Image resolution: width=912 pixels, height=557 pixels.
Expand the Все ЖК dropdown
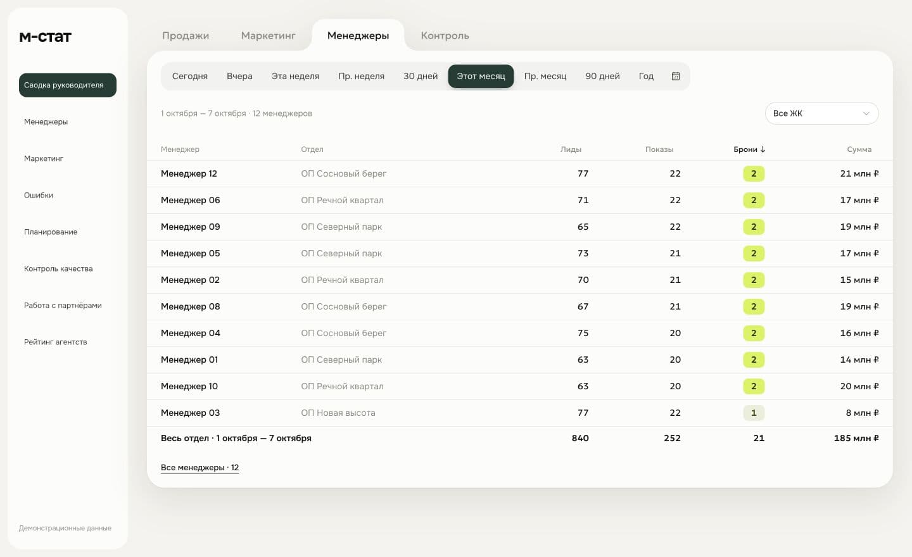click(x=821, y=113)
